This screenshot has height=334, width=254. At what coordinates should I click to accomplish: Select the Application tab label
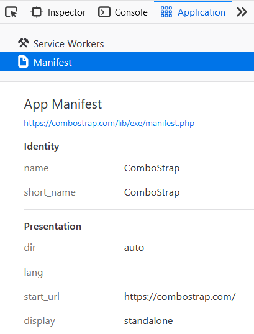pyautogui.click(x=201, y=12)
